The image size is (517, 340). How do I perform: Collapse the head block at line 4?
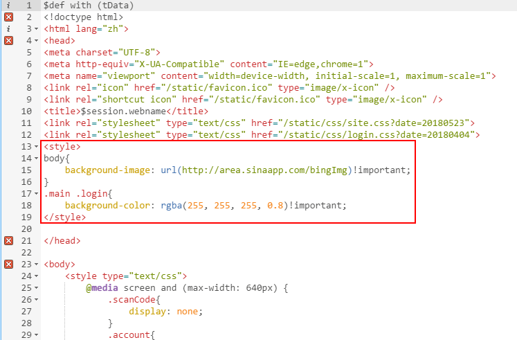(x=36, y=41)
